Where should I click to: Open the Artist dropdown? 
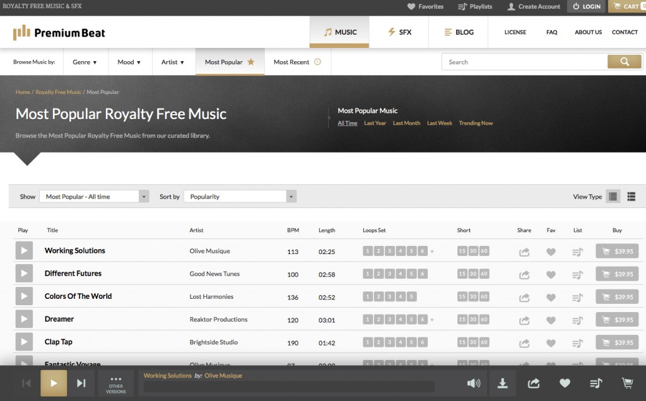click(173, 62)
